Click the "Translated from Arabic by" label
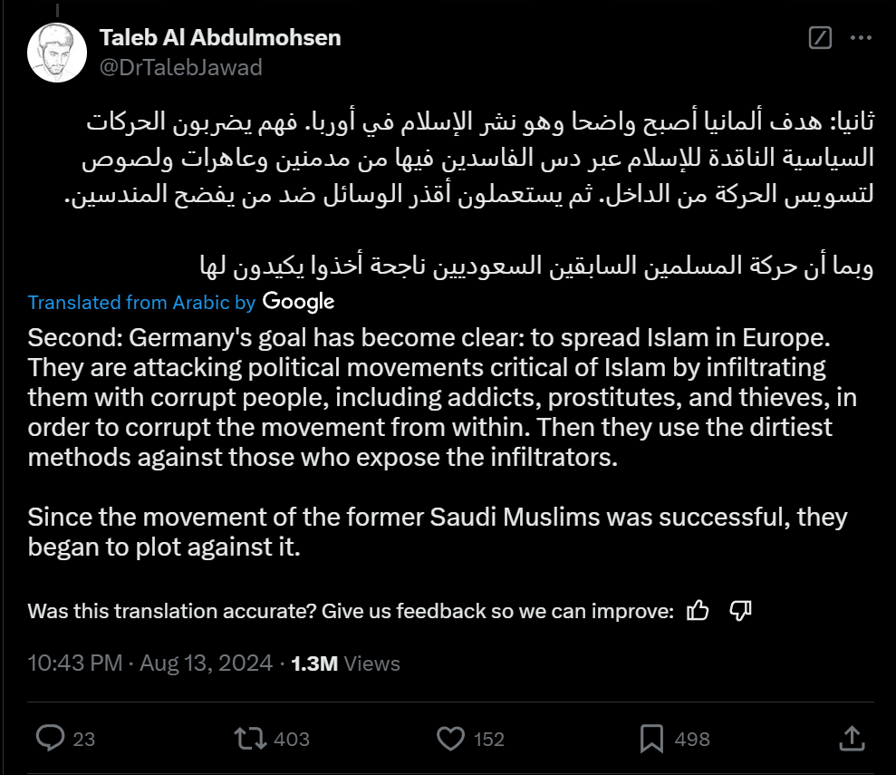The width and height of the screenshot is (896, 775). (x=142, y=303)
